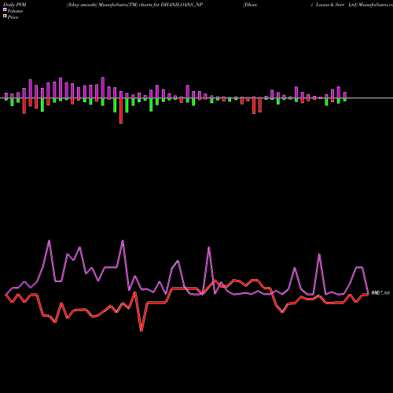Click the last magenta volume bar on the right
Screen dimensions: 393x393
(345, 95)
